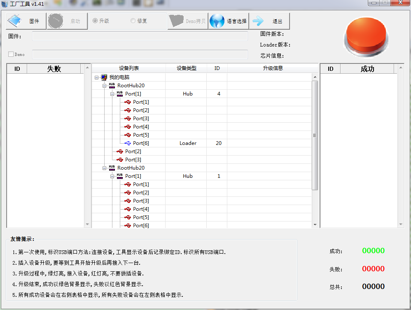Collapse the RootHub20 node under 我的电脑

104,86
